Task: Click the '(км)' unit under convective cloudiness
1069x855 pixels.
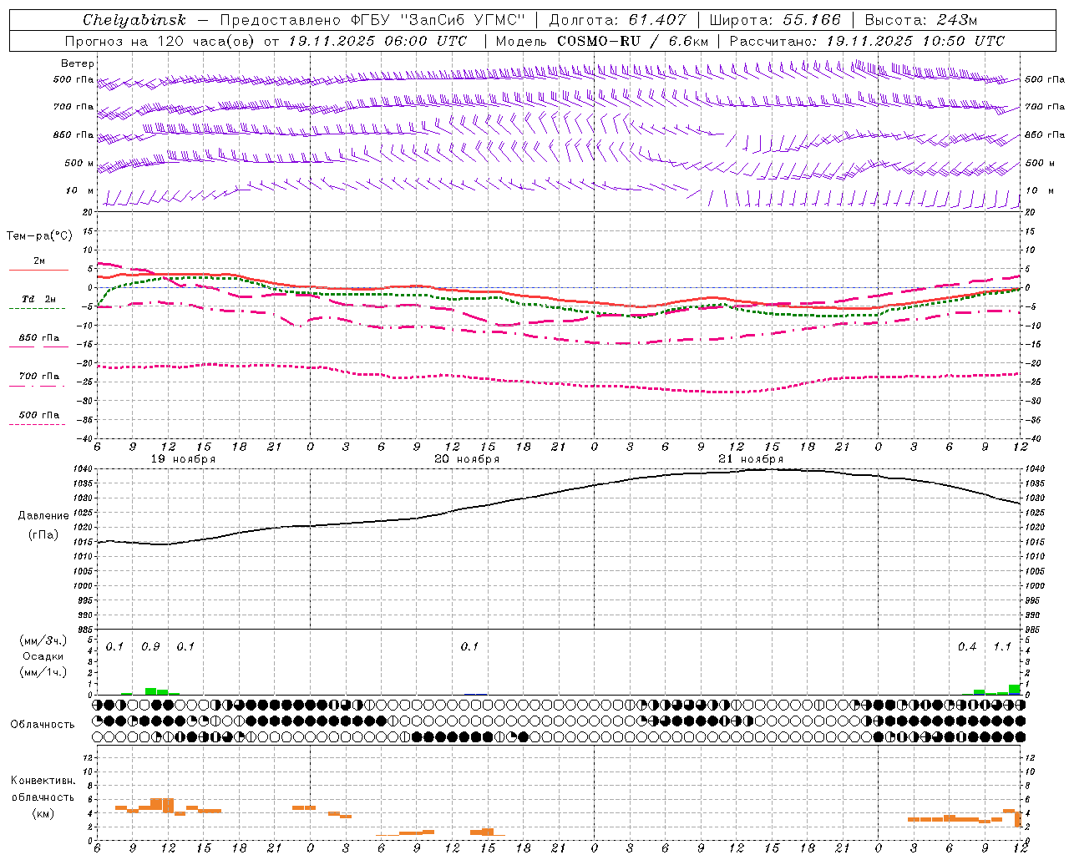Action: click(x=43, y=813)
